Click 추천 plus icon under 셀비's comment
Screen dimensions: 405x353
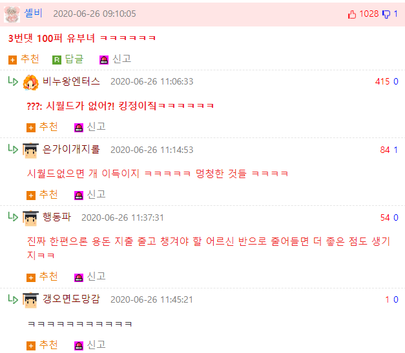(x=12, y=60)
